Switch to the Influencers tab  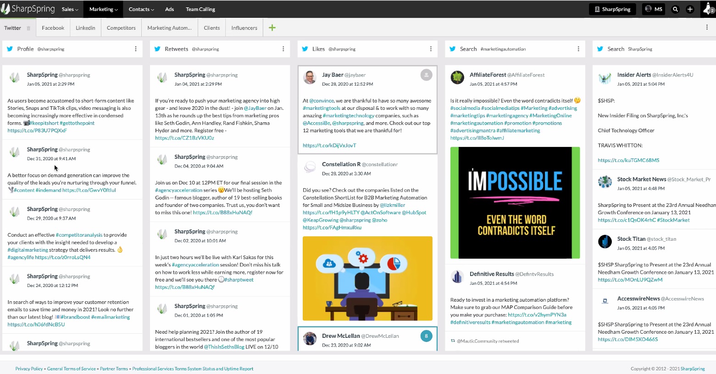(x=244, y=28)
